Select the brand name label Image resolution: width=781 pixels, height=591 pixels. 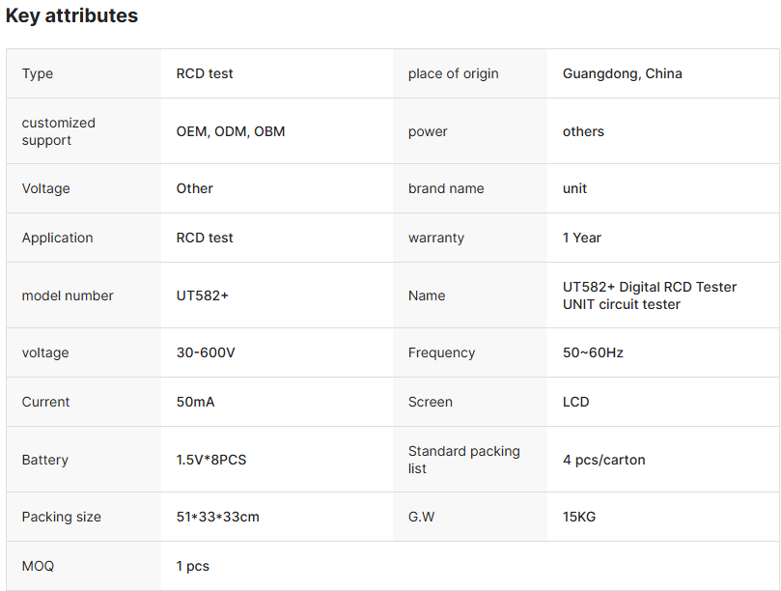[446, 188]
